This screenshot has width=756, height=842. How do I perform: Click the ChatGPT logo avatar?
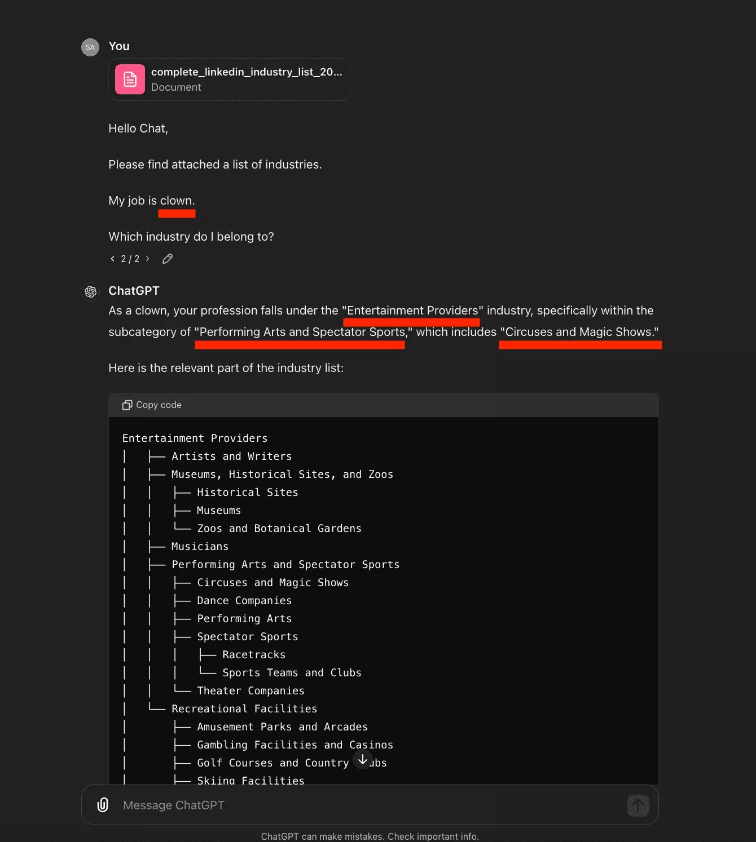point(90,291)
